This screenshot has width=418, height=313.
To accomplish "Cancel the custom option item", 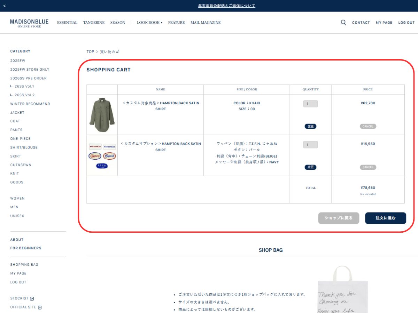I will click(368, 167).
